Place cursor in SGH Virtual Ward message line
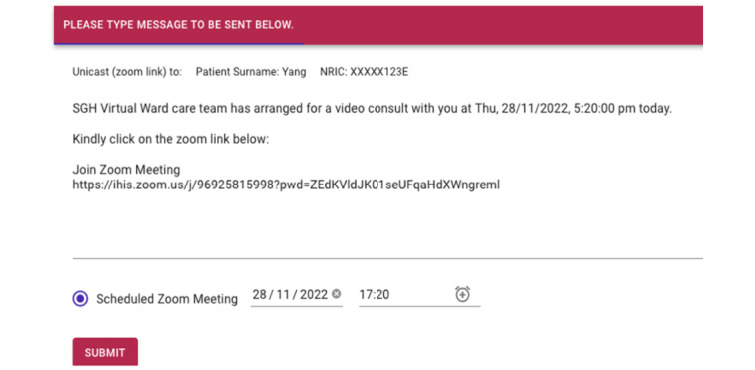This screenshot has width=755, height=370. (x=372, y=109)
